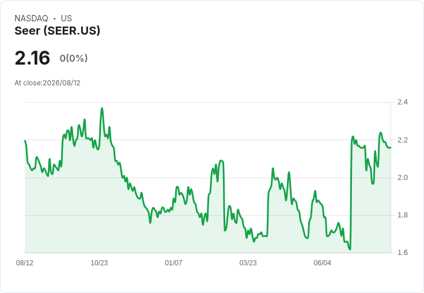Viewport: 424px width, 293px height.
Task: Click the 2.0 y-axis price label
Action: point(402,178)
